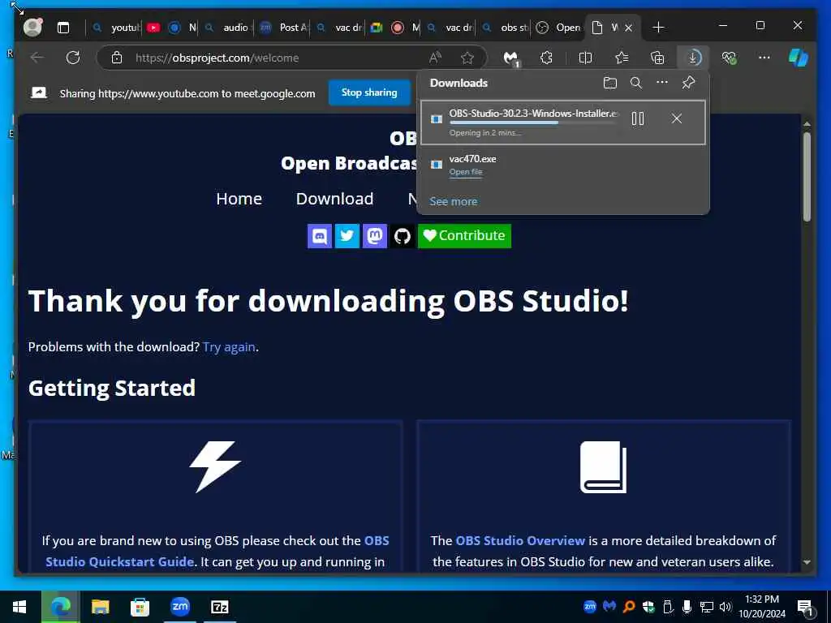831x623 pixels.
Task: Open the Collections icon
Action: (x=657, y=58)
